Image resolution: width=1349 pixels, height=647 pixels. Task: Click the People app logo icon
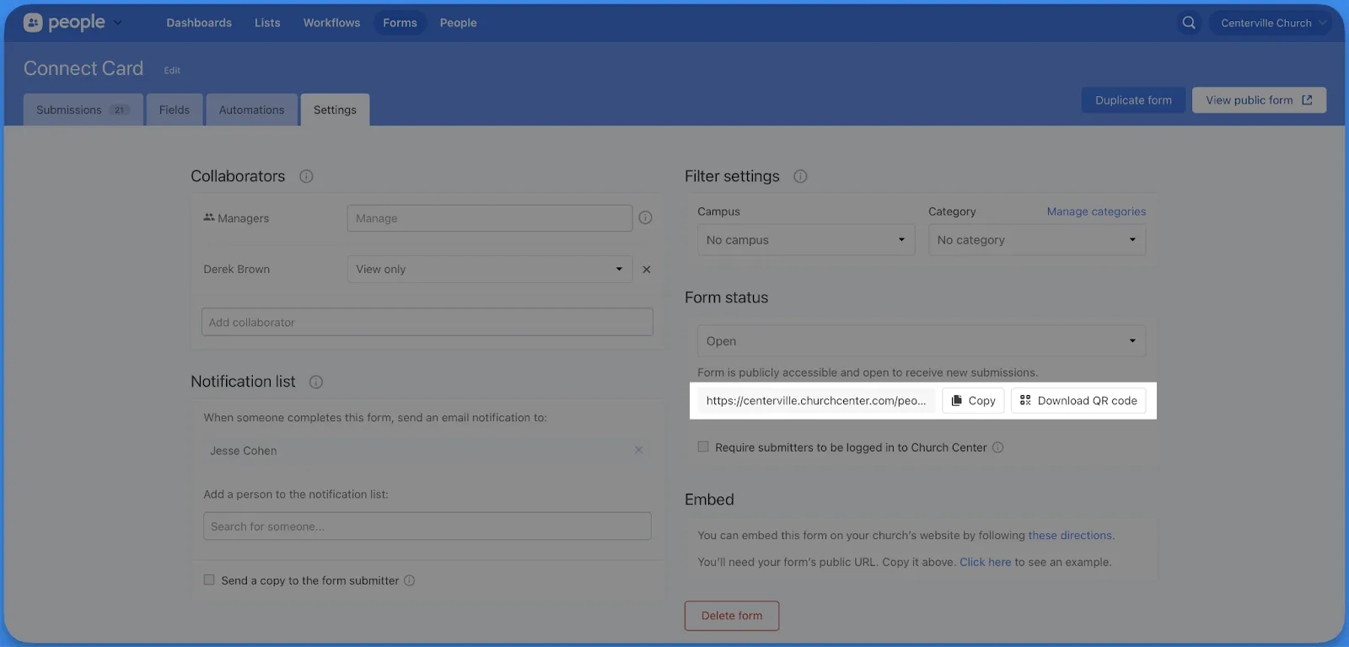[x=33, y=23]
